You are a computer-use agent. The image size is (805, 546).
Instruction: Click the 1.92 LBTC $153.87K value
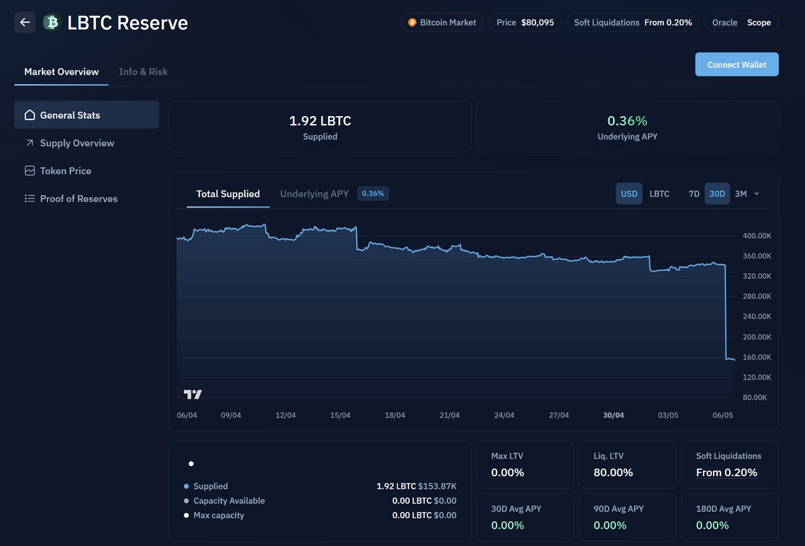pos(417,486)
